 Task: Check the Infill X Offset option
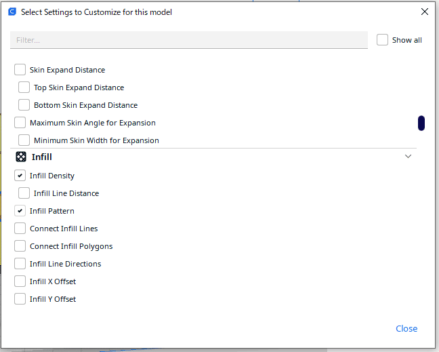[20, 281]
